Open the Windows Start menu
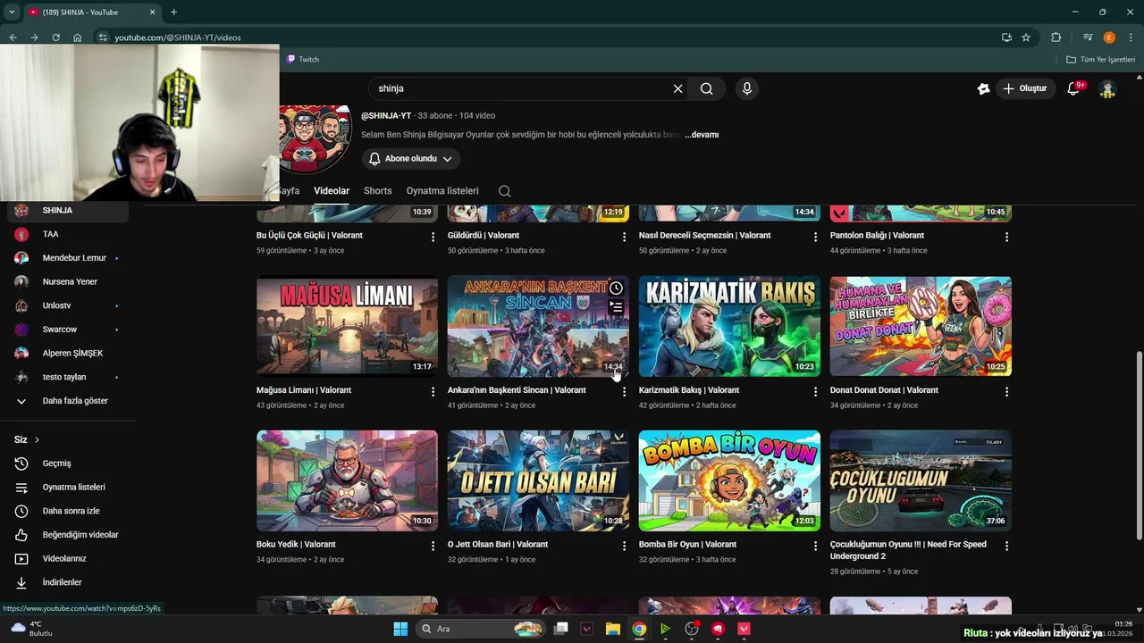The width and height of the screenshot is (1144, 643). coord(400,629)
